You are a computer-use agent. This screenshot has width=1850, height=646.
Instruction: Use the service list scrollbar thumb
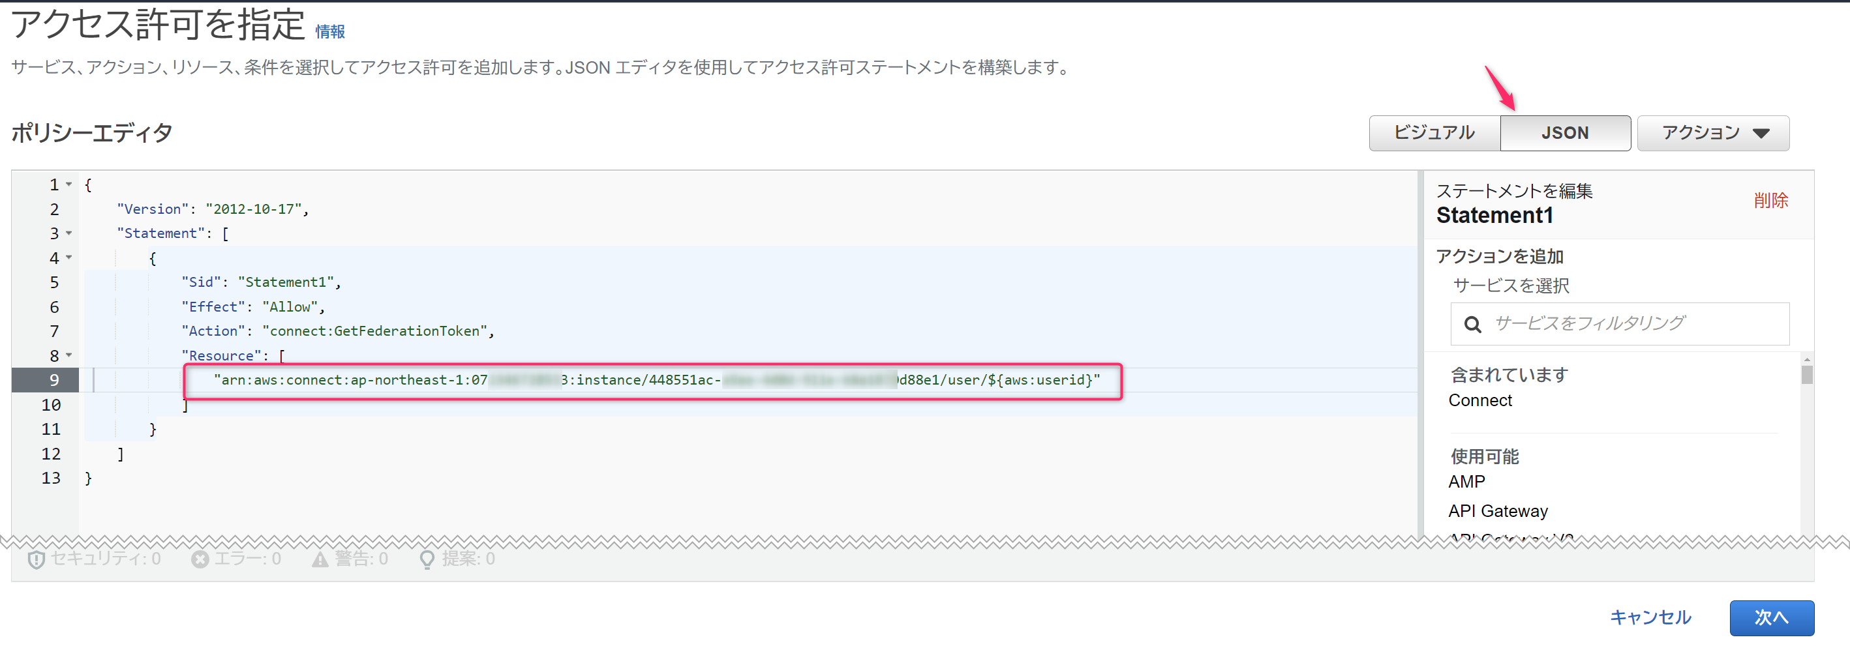tap(1806, 375)
